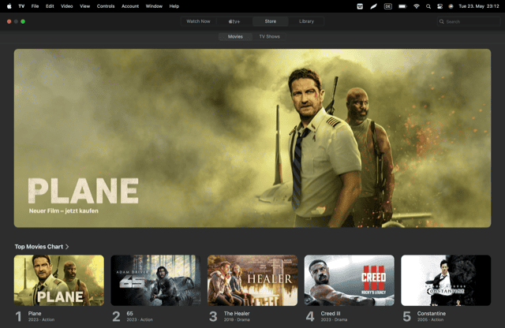The width and height of the screenshot is (505, 328).
Task: Click the battery status icon
Action: point(401,6)
